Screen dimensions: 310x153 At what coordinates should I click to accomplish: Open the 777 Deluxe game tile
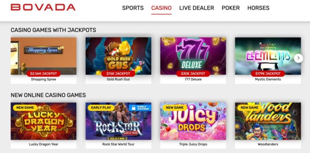193,56
